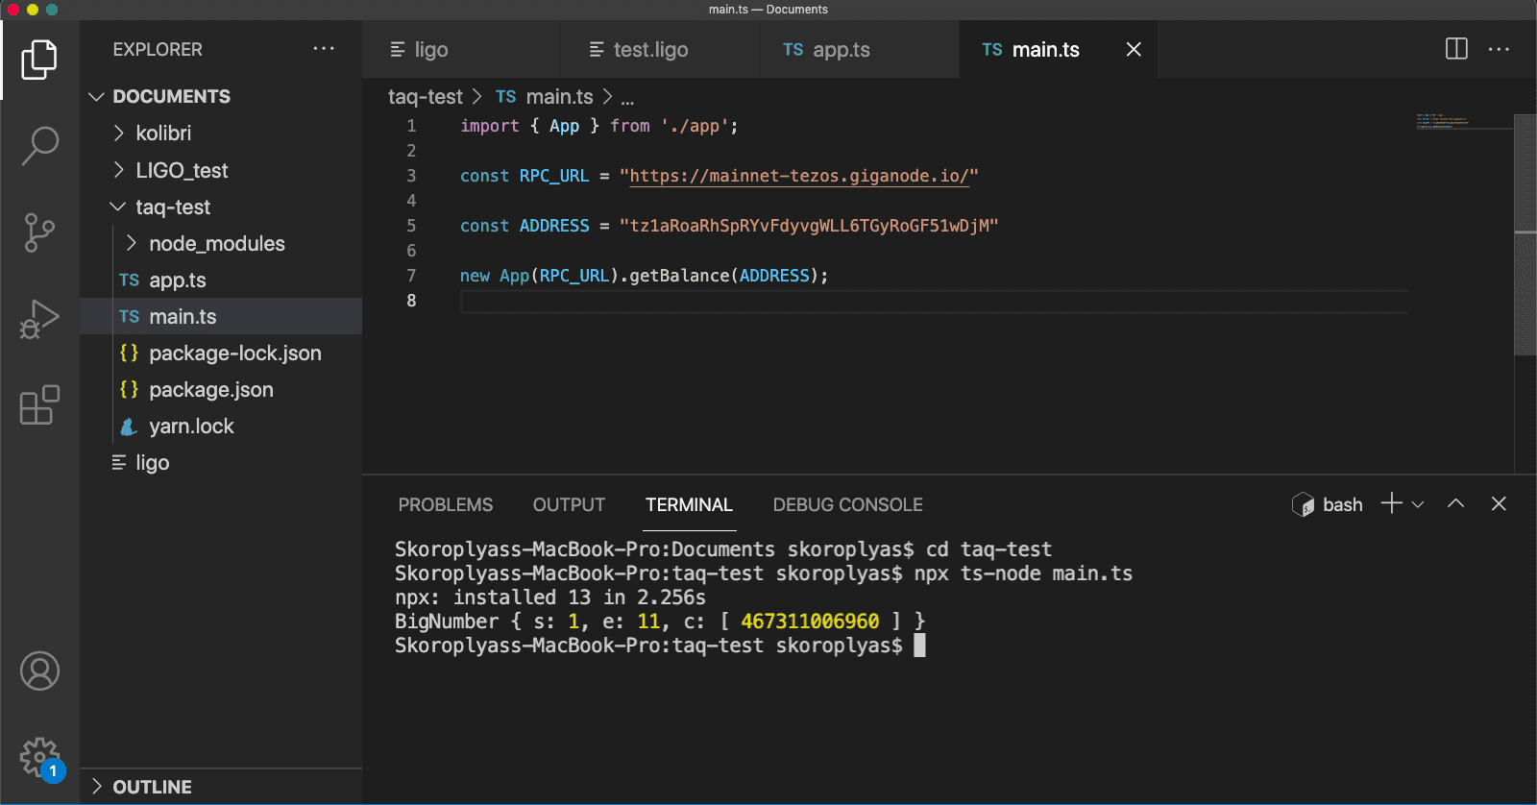Expand the node_modules folder
This screenshot has width=1537, height=805.
[x=216, y=244]
